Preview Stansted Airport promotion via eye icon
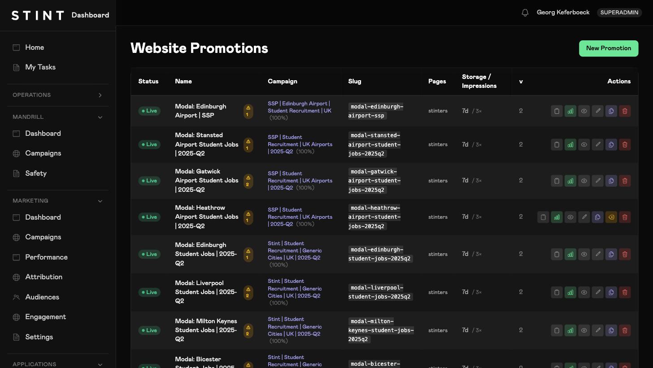Screen dimensions: 653x368 (x=584, y=145)
